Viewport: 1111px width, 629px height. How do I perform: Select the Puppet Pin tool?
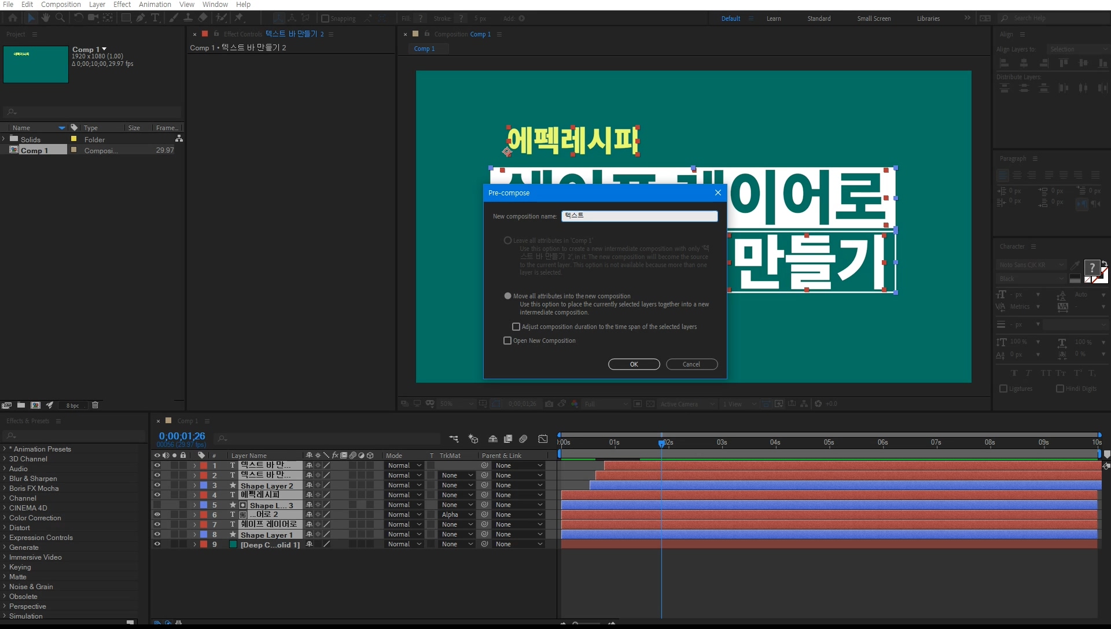pos(239,18)
